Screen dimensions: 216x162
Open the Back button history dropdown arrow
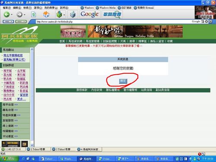(12, 15)
